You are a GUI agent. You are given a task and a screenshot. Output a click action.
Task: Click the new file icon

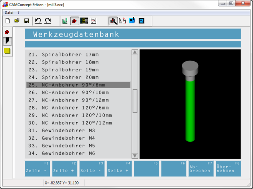[x=7, y=21]
